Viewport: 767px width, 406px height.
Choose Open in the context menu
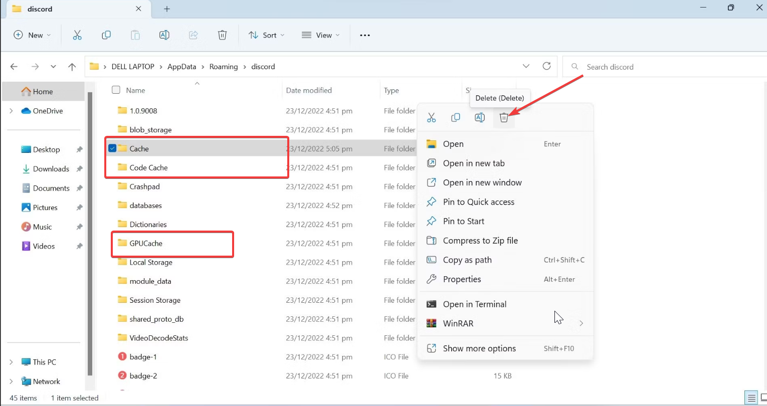tap(506, 144)
